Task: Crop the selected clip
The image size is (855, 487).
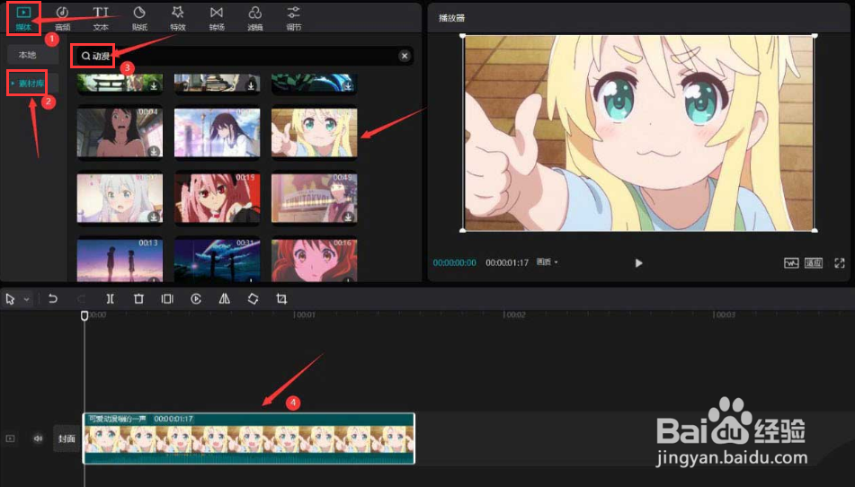Action: (281, 298)
